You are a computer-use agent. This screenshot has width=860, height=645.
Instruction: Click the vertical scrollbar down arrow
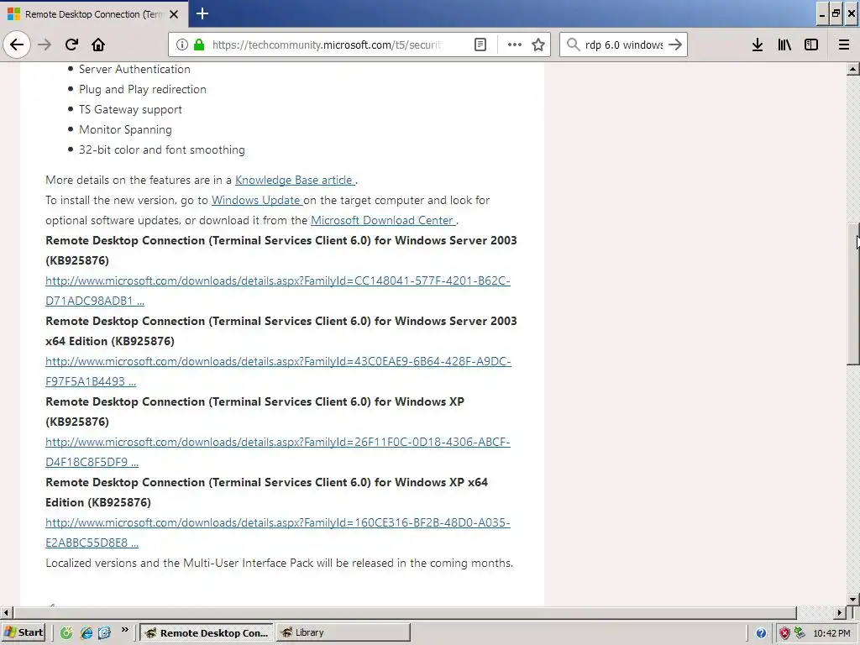click(853, 599)
